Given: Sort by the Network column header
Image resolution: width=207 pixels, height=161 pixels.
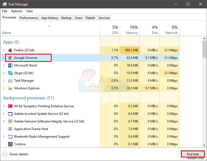Looking at the screenshot, I should (171, 33).
